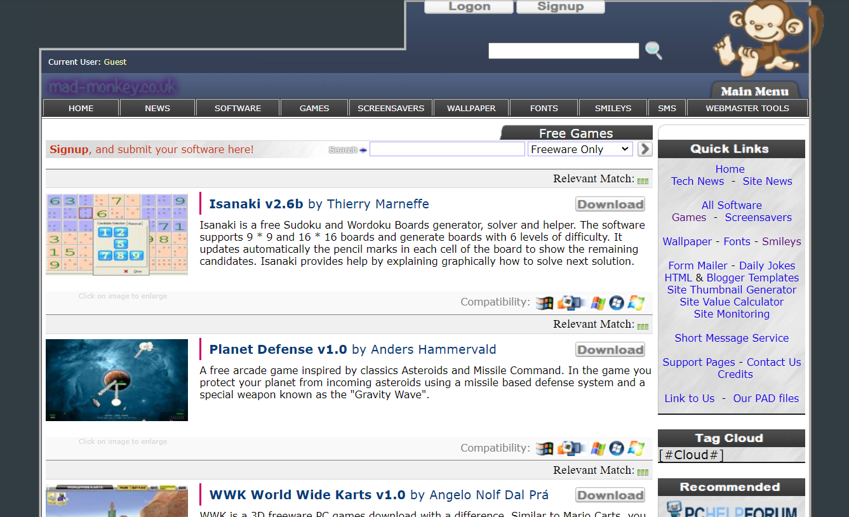Click the round Vista orb icon in Isanaki's compatibility row
Image resolution: width=849 pixels, height=517 pixels.
pos(617,303)
